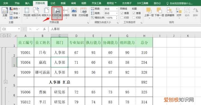Open the Themes (主题) gallery
Image resolution: width=201 pixels, height=105 pixels.
tap(5, 12)
